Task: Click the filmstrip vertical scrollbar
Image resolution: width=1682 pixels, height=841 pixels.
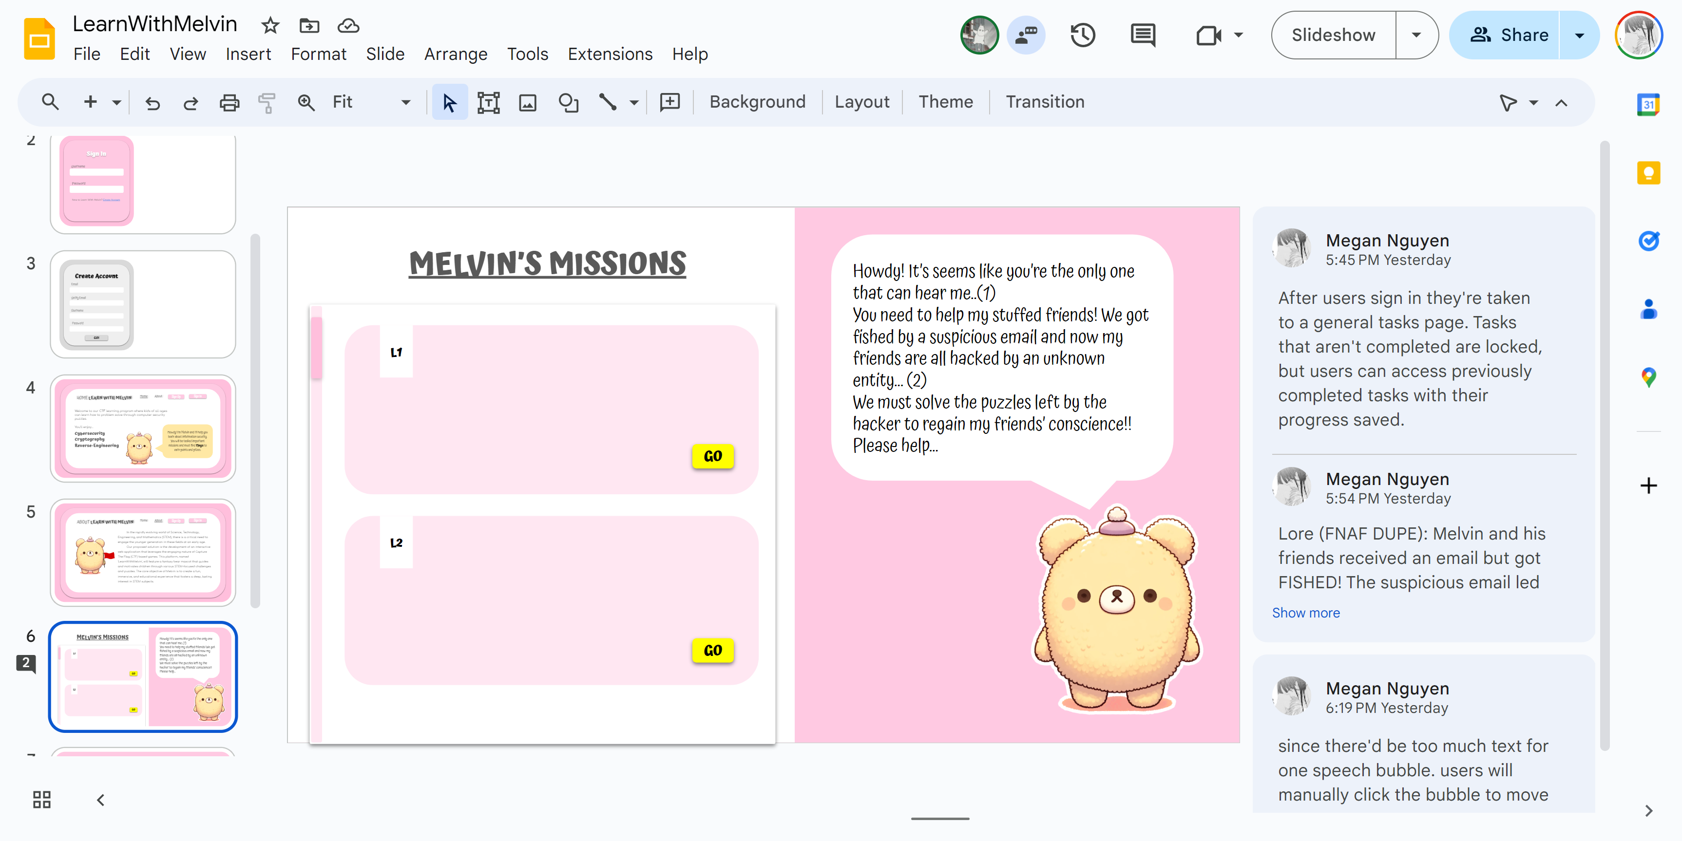Action: (x=255, y=421)
